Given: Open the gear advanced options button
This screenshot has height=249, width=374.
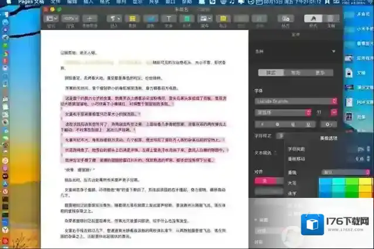Looking at the screenshot, I should pos(329,124).
